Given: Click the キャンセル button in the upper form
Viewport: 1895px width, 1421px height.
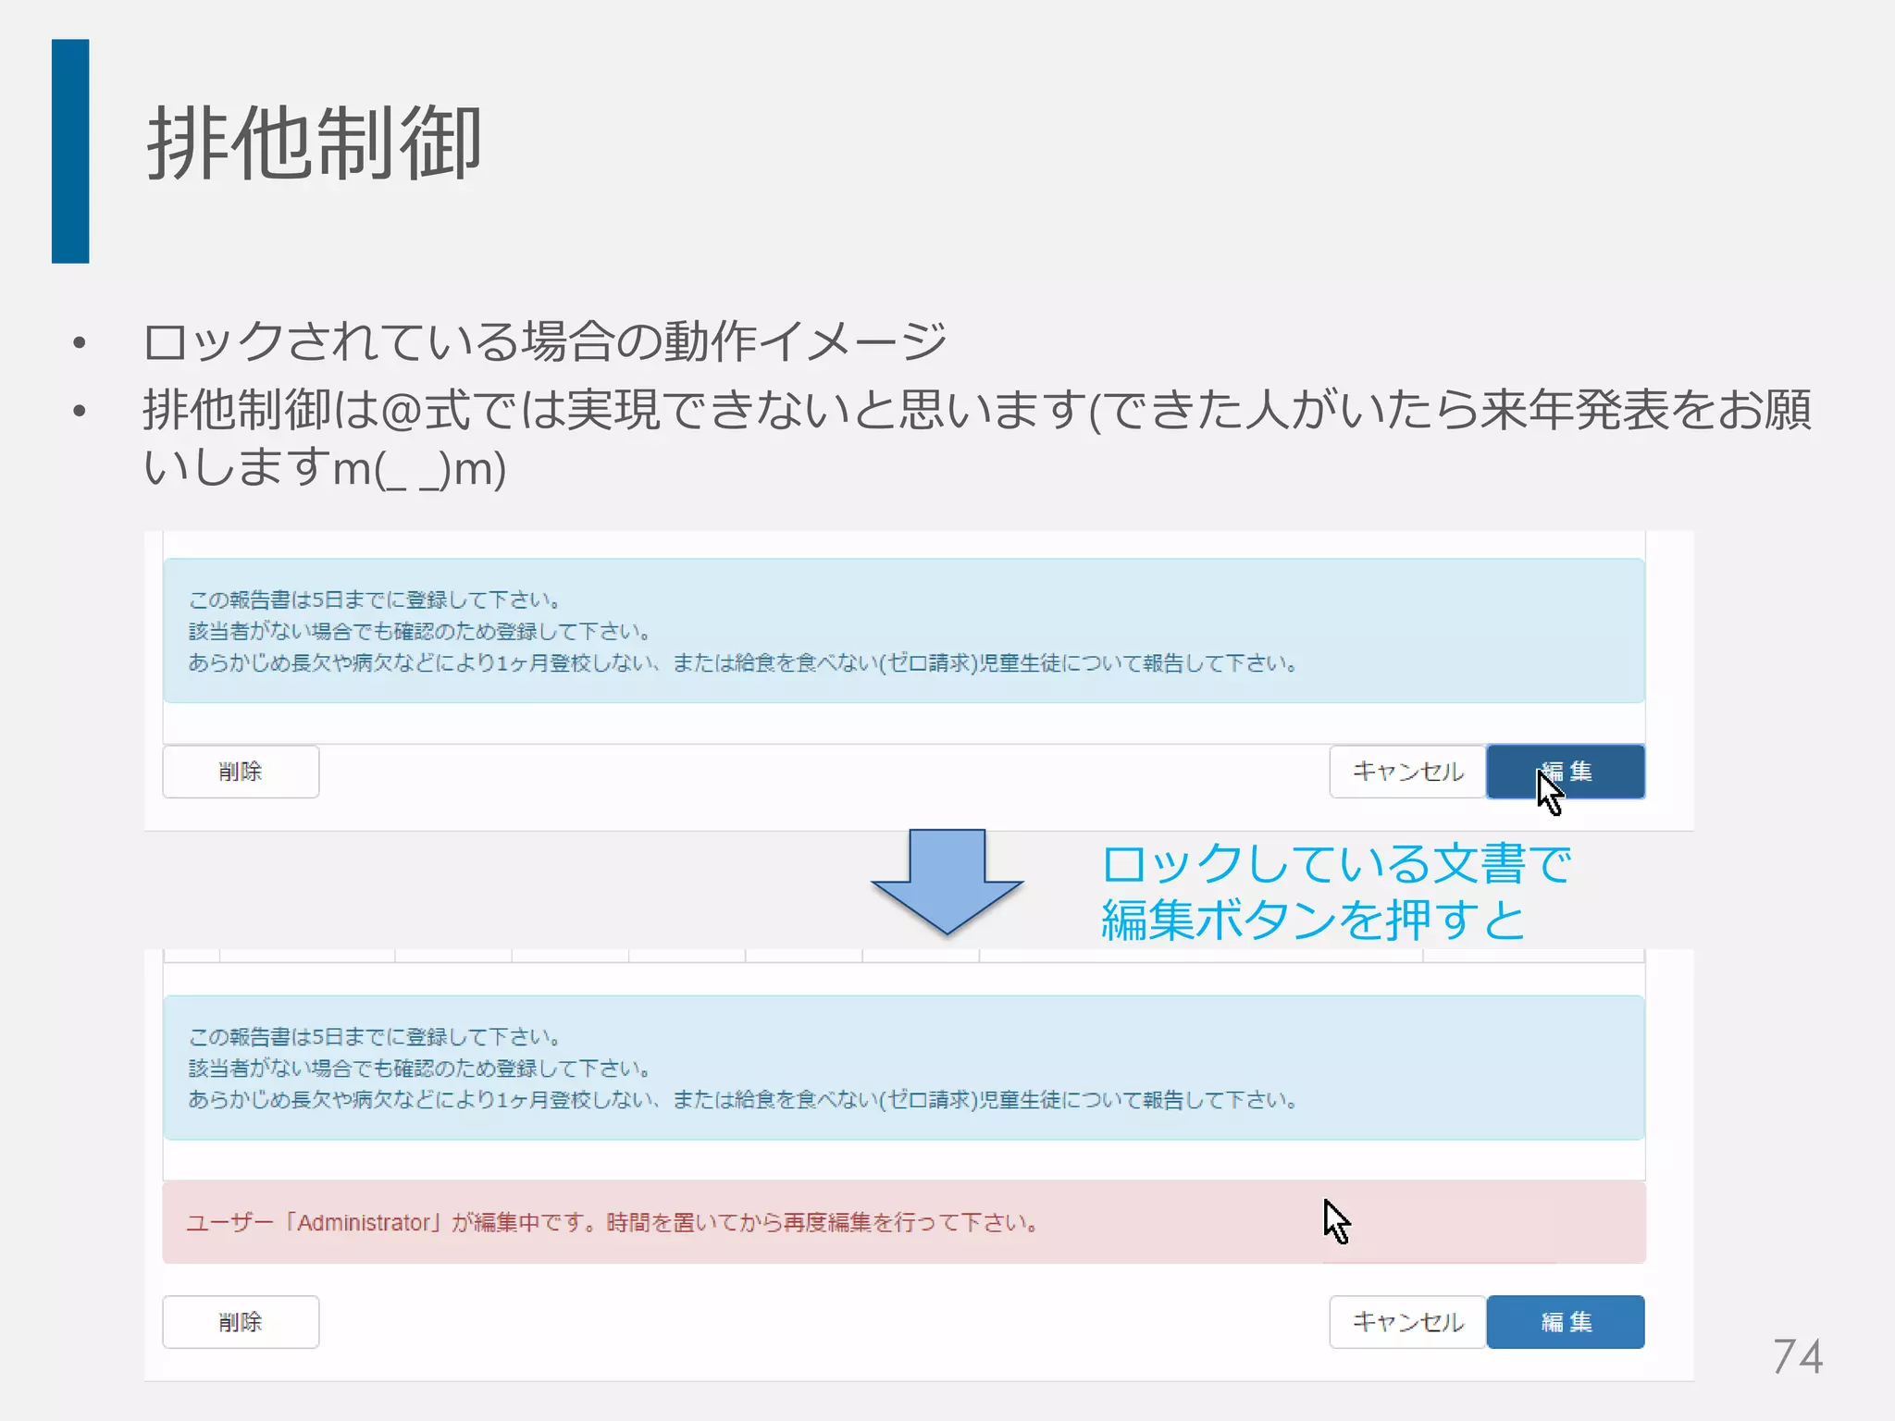Looking at the screenshot, I should tap(1407, 772).
